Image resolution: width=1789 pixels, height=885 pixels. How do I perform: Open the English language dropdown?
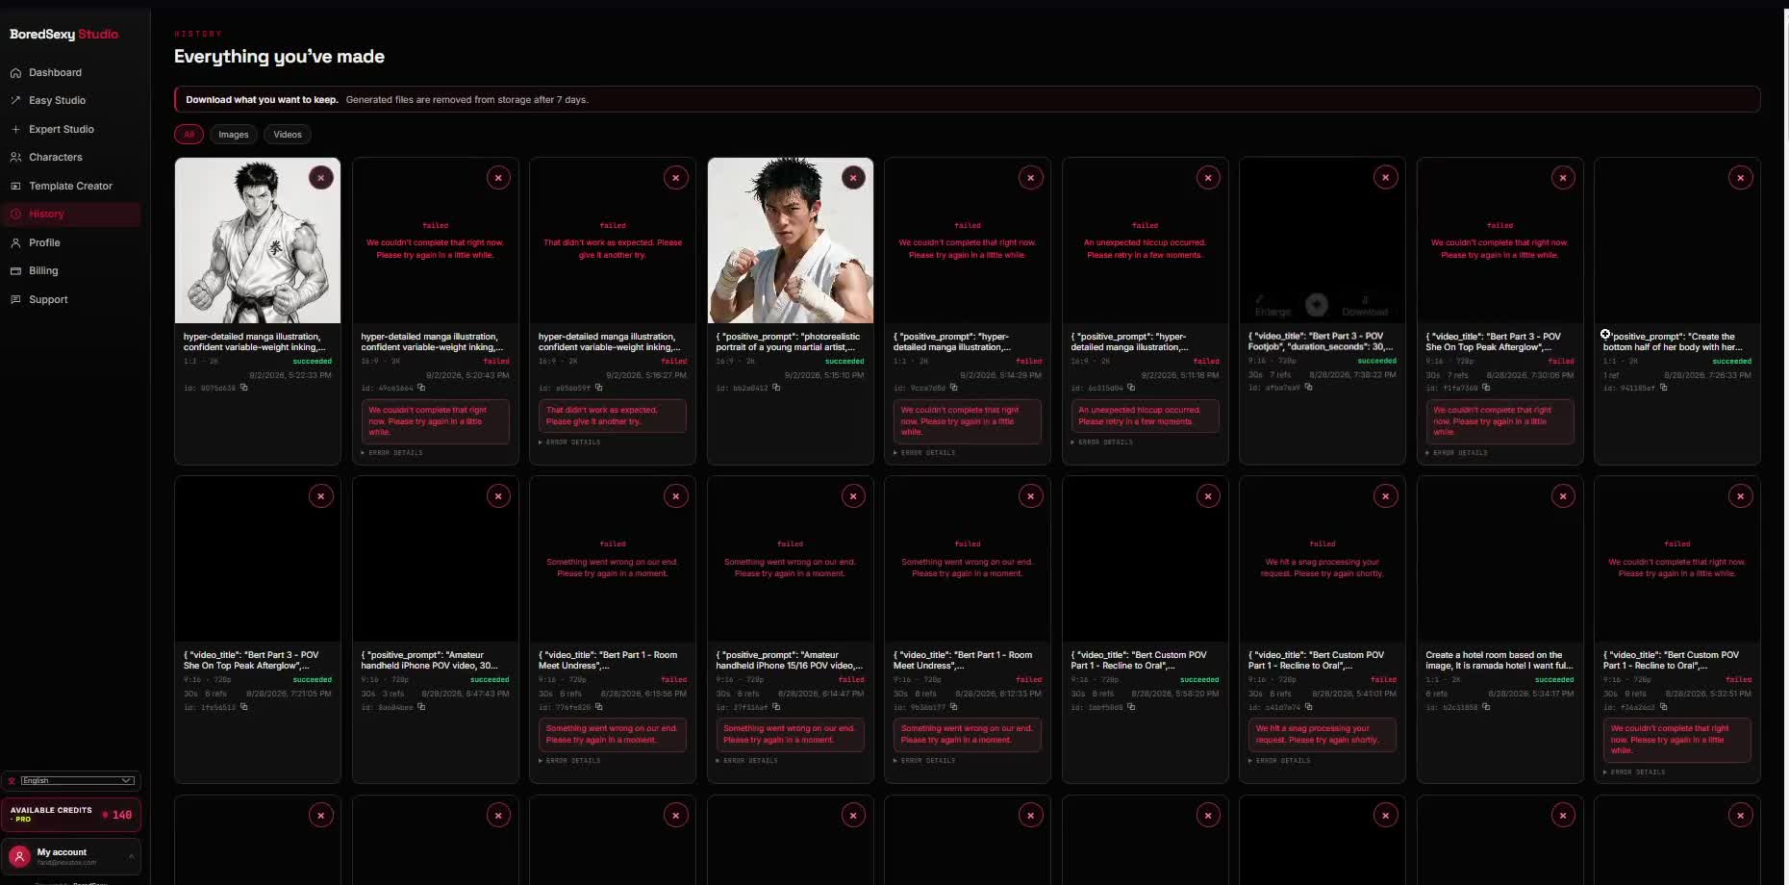pyautogui.click(x=77, y=780)
